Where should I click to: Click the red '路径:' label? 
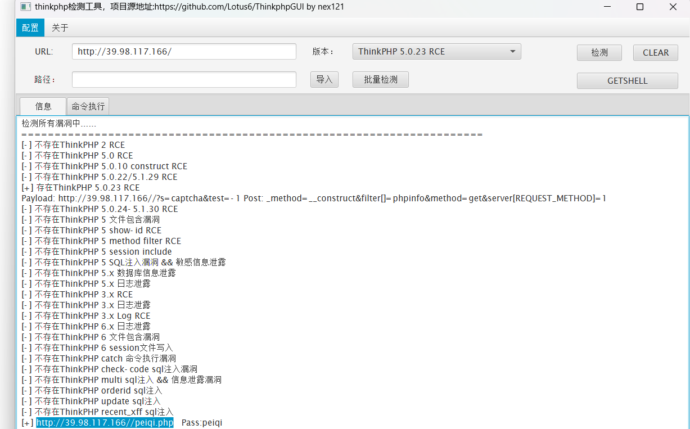[45, 80]
